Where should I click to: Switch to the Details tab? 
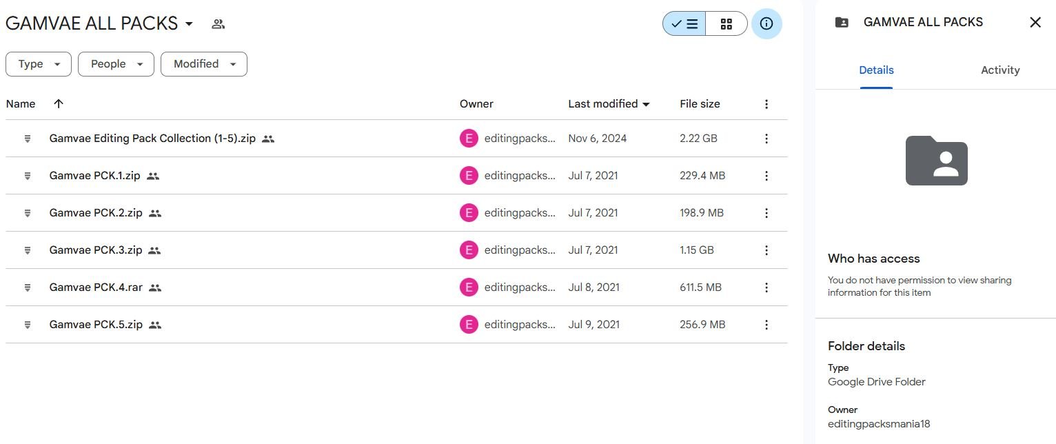tap(876, 70)
